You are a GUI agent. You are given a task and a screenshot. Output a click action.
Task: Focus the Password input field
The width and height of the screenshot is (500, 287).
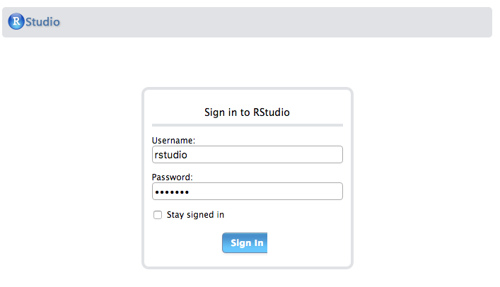247,191
